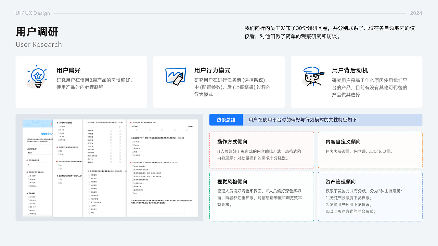Select 很不顺畅 end radio in question 11

(x=137, y=130)
